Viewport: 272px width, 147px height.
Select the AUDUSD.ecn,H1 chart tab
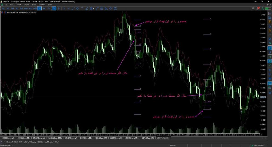[163, 138]
